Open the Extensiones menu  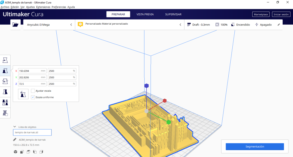point(43,7)
